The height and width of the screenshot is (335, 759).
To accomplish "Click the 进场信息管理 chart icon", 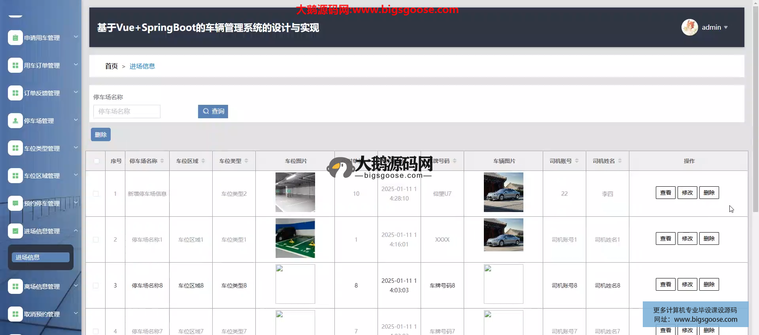I will [x=15, y=231].
